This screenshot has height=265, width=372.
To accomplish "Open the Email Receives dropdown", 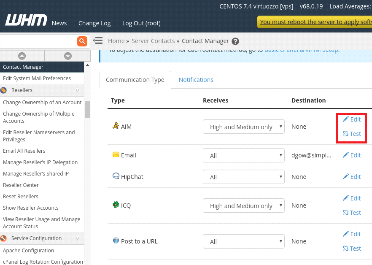I will coord(244,155).
